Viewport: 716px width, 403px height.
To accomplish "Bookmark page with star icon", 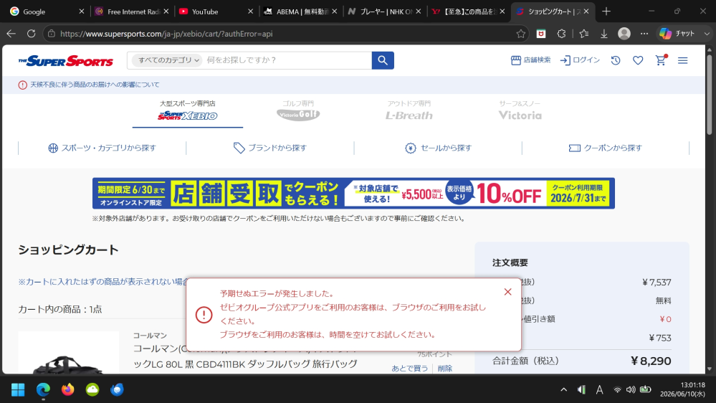I will point(520,34).
